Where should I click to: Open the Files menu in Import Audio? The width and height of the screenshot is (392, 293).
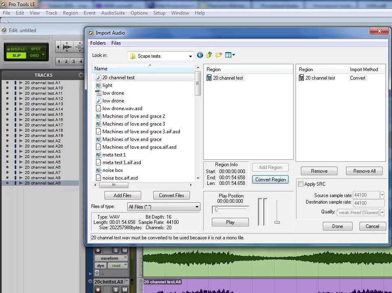click(116, 43)
